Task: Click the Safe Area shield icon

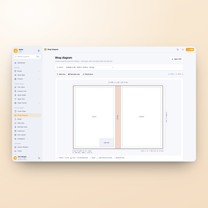Action: (15, 123)
